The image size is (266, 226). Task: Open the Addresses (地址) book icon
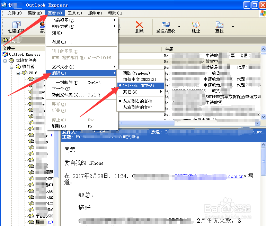tap(196, 25)
